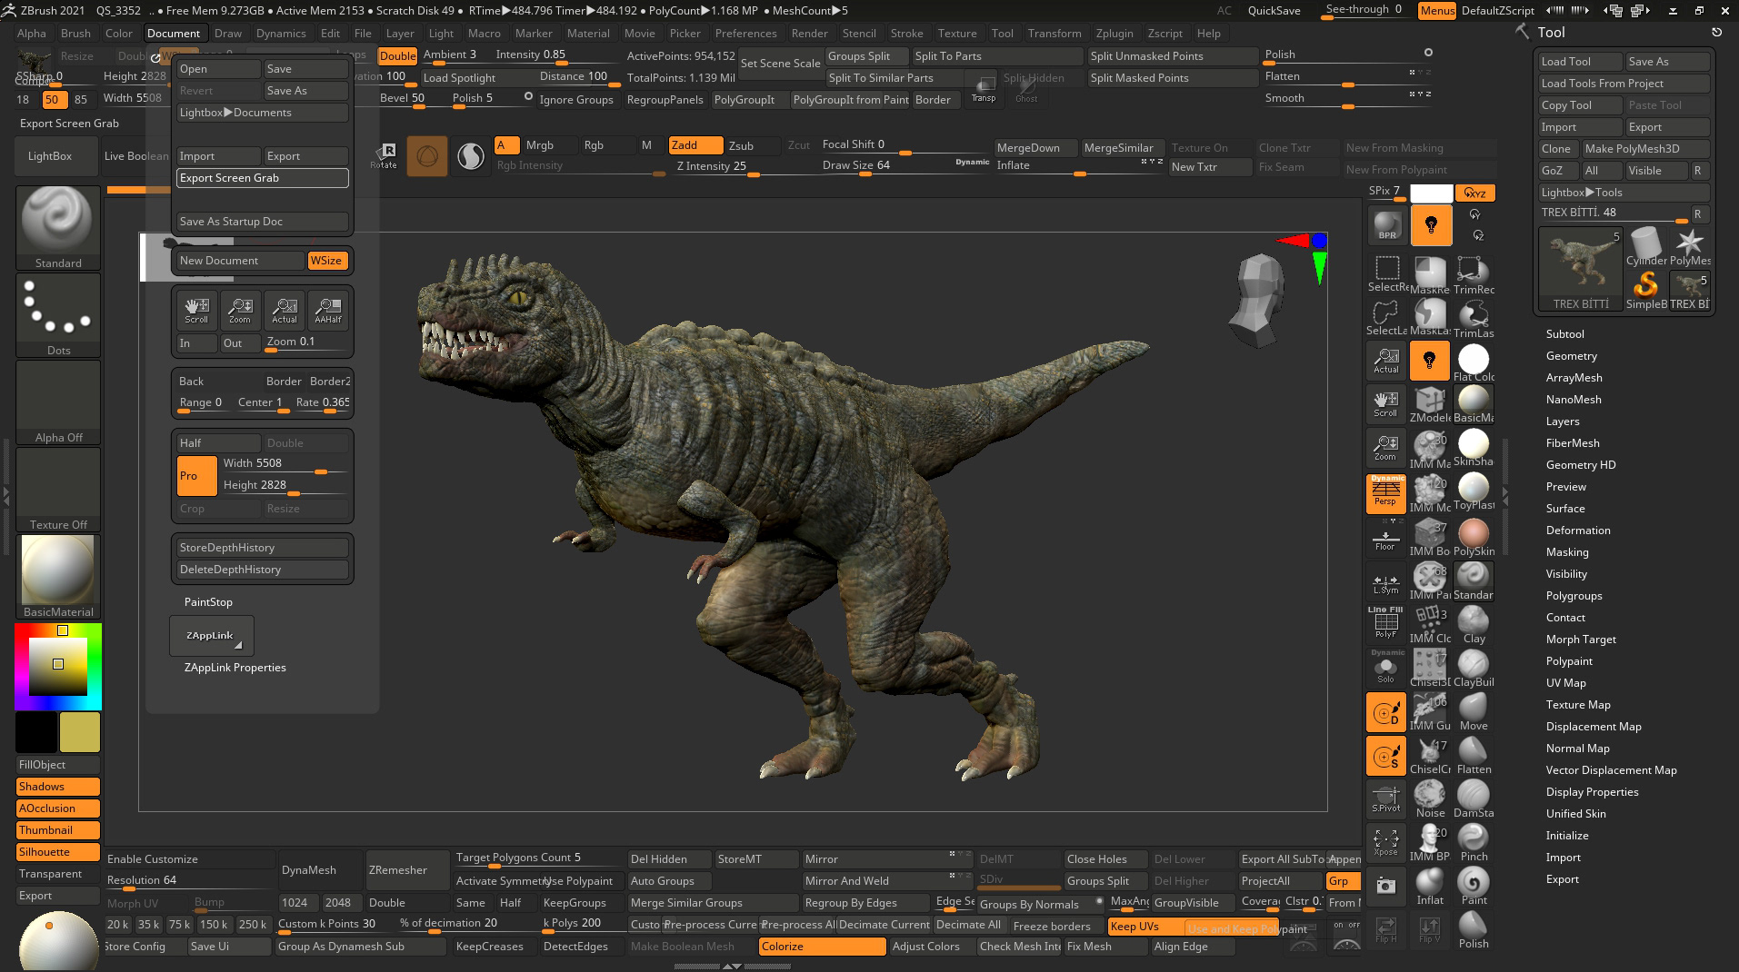
Task: Expand the Geometry section
Action: click(1571, 356)
